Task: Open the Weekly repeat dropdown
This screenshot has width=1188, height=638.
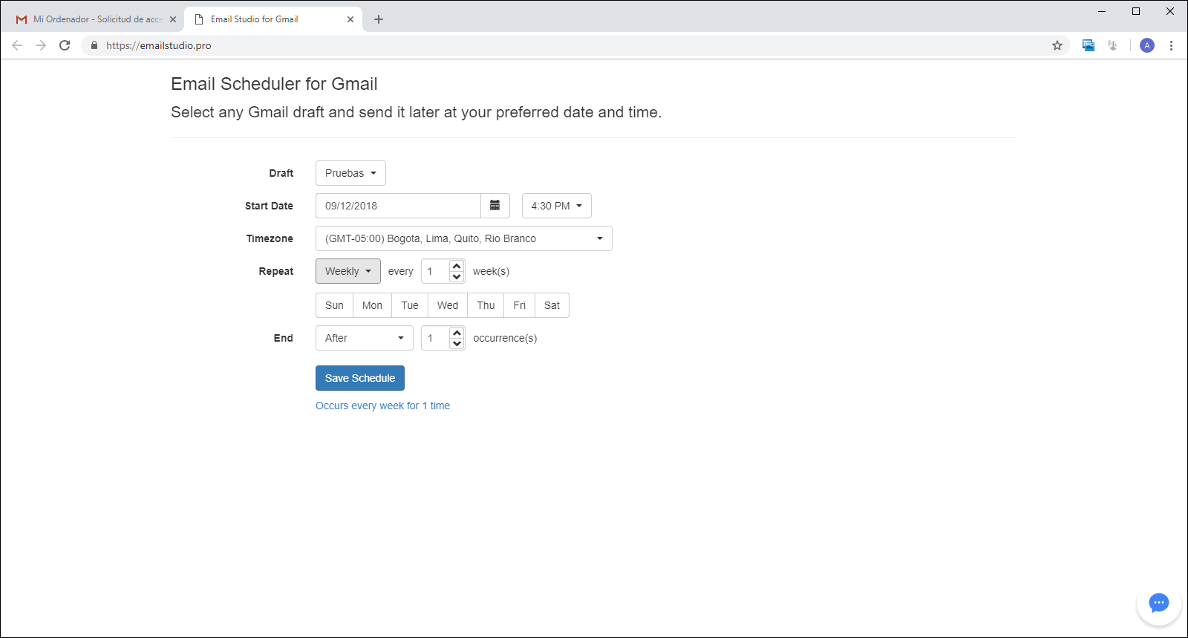Action: click(x=347, y=271)
